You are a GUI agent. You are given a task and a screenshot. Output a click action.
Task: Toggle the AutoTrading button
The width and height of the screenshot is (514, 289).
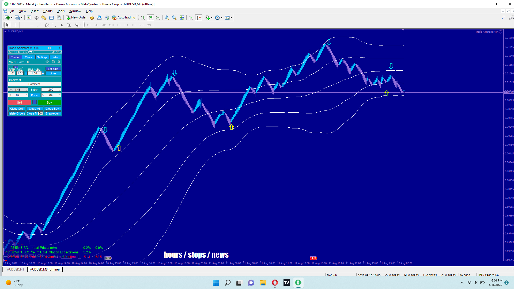tap(124, 18)
